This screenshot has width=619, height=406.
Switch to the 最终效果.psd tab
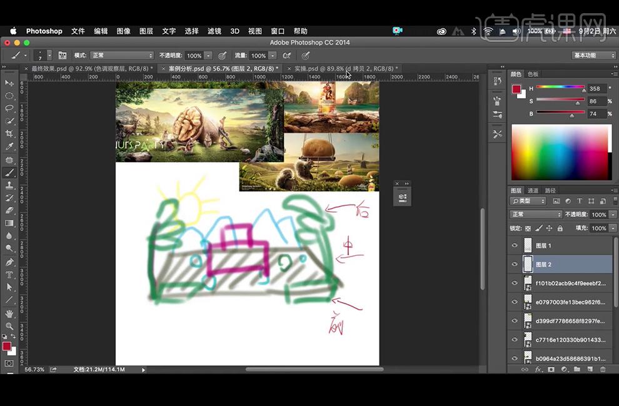[x=92, y=69]
